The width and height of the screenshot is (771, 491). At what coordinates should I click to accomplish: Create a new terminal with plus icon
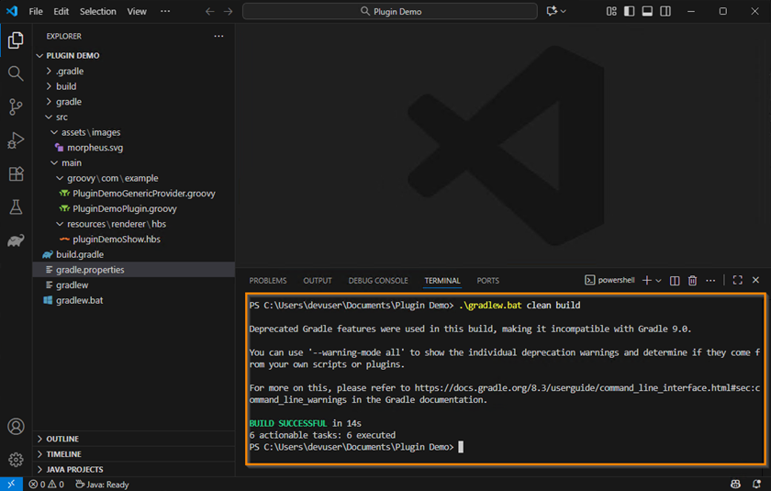646,280
